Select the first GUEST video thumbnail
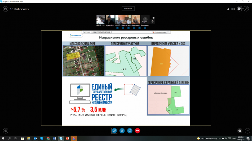This screenshot has height=141, width=252. [x=101, y=19]
